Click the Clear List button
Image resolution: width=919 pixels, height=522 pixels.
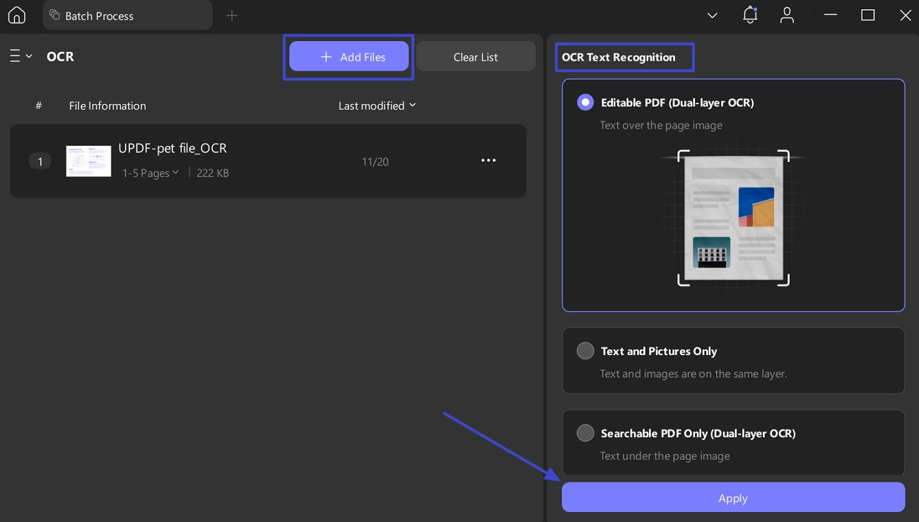[x=476, y=57]
